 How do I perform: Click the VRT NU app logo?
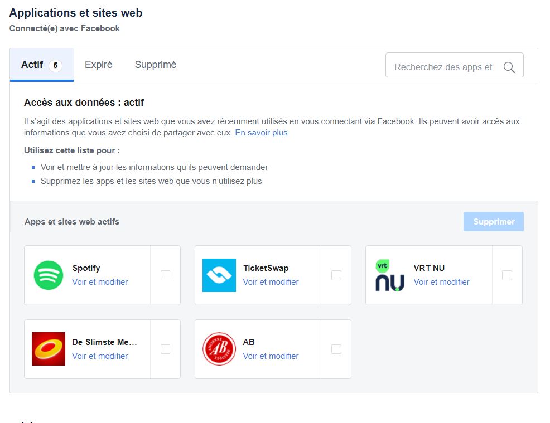390,275
